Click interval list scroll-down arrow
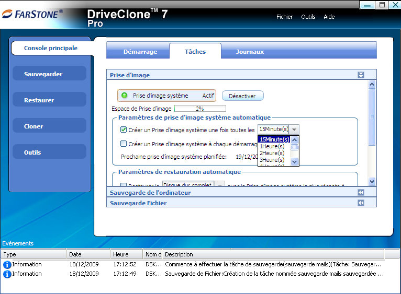This screenshot has width=401, height=294. [294, 161]
